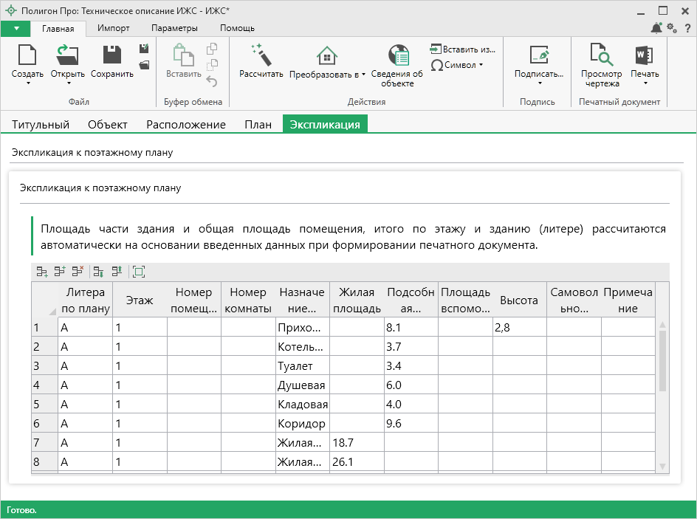Select the Высота cell with value 2,8
697x519 pixels.
pyautogui.click(x=519, y=329)
